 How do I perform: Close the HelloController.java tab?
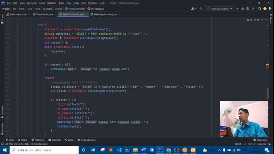(86, 15)
